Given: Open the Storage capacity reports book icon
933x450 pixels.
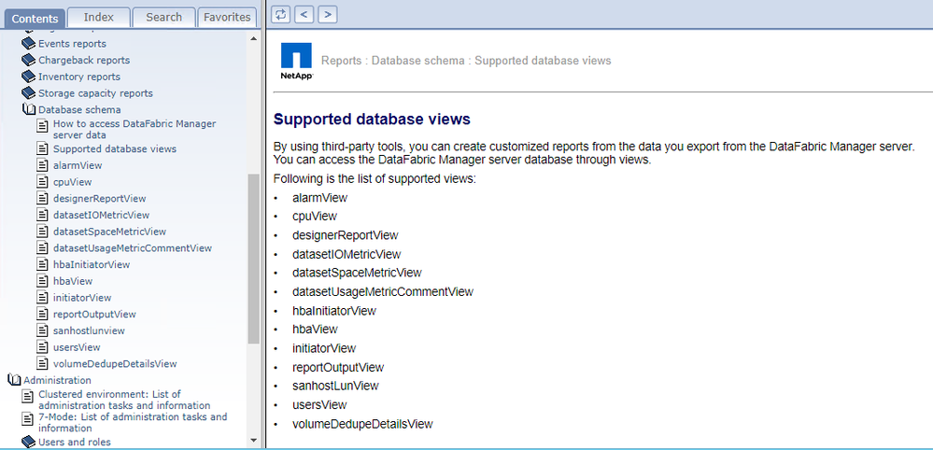Looking at the screenshot, I should (x=29, y=93).
